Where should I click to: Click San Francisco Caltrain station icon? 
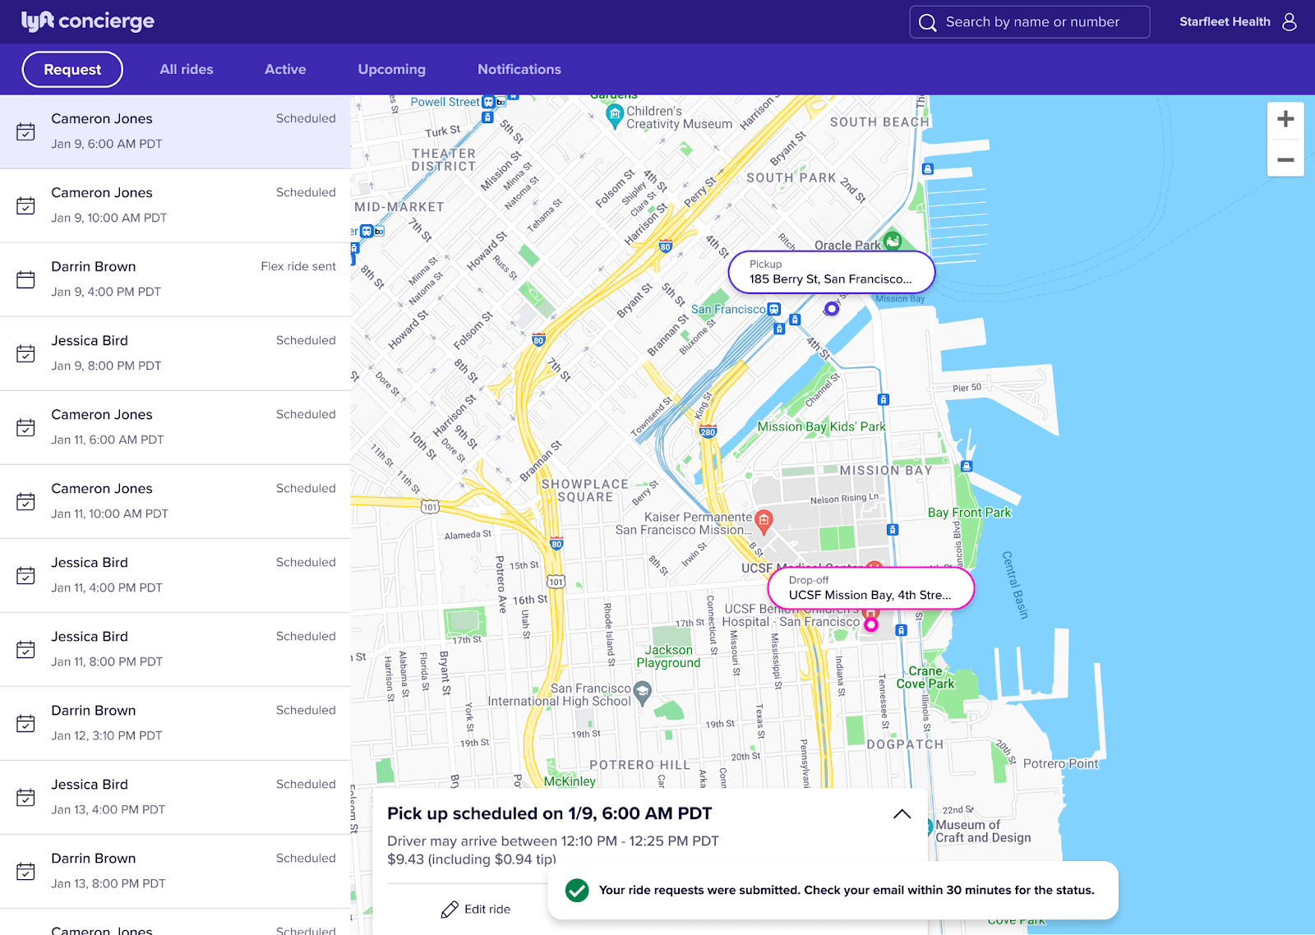[773, 310]
